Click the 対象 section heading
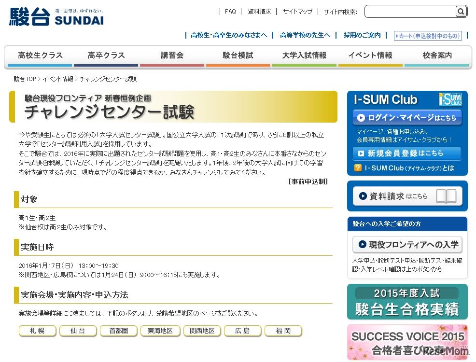Viewport: 476px width, 362px height. (x=29, y=199)
